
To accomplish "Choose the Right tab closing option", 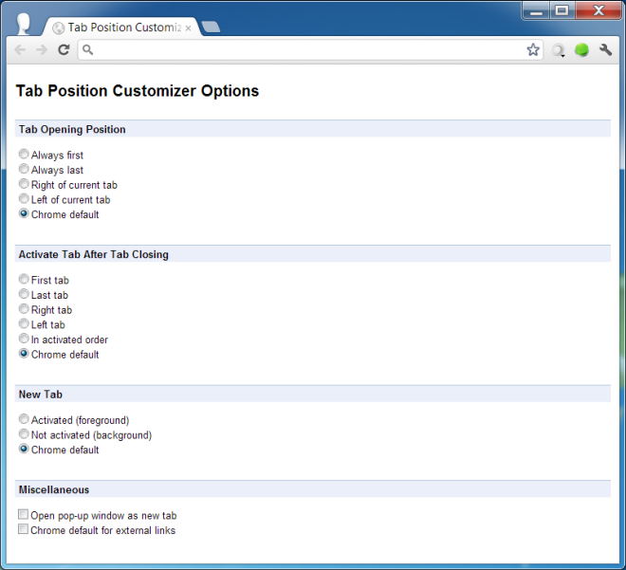I will 24,309.
